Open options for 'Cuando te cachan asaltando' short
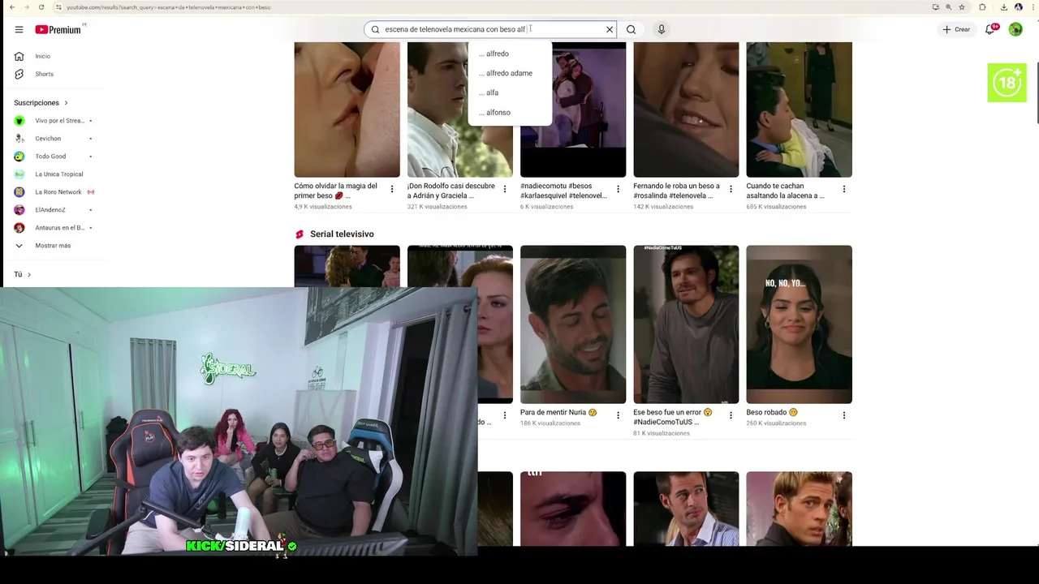Image resolution: width=1039 pixels, height=584 pixels. (843, 189)
